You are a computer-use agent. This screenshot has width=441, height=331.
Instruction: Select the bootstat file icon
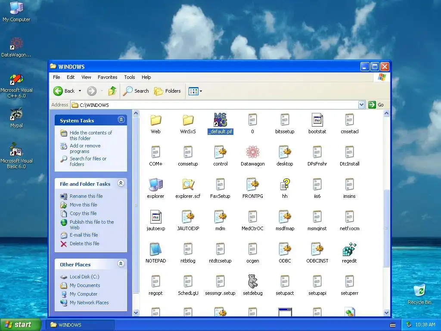click(x=317, y=123)
